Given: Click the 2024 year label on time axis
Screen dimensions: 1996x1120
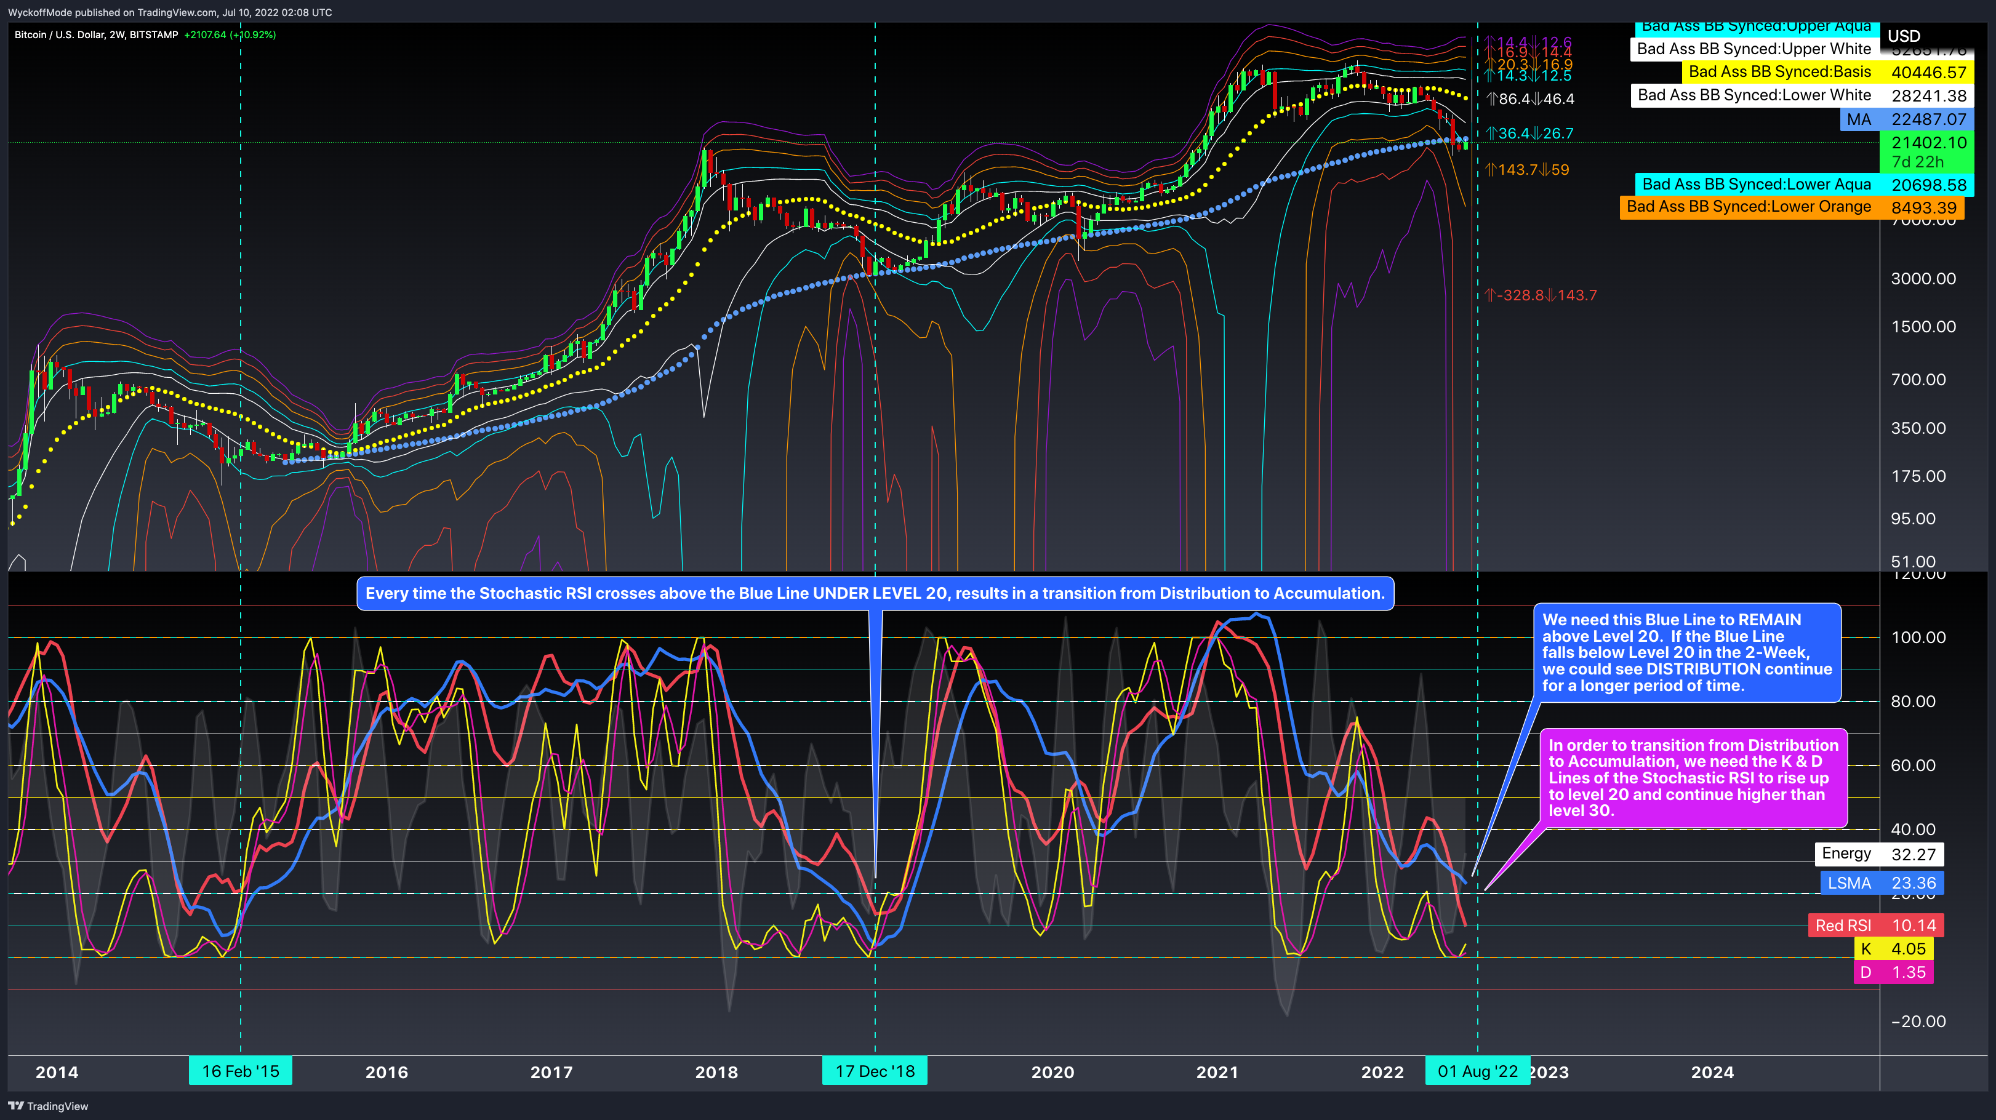Looking at the screenshot, I should tap(1712, 1072).
